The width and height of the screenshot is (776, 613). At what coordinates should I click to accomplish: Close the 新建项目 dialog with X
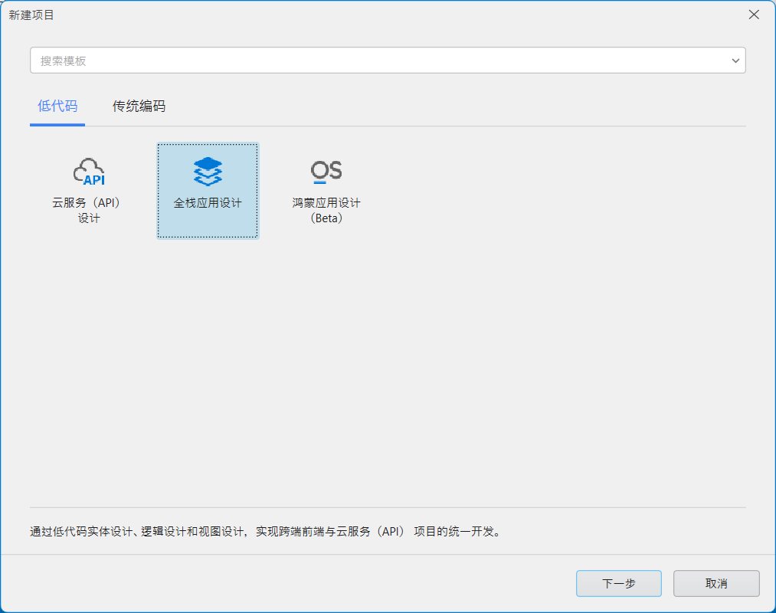(754, 15)
